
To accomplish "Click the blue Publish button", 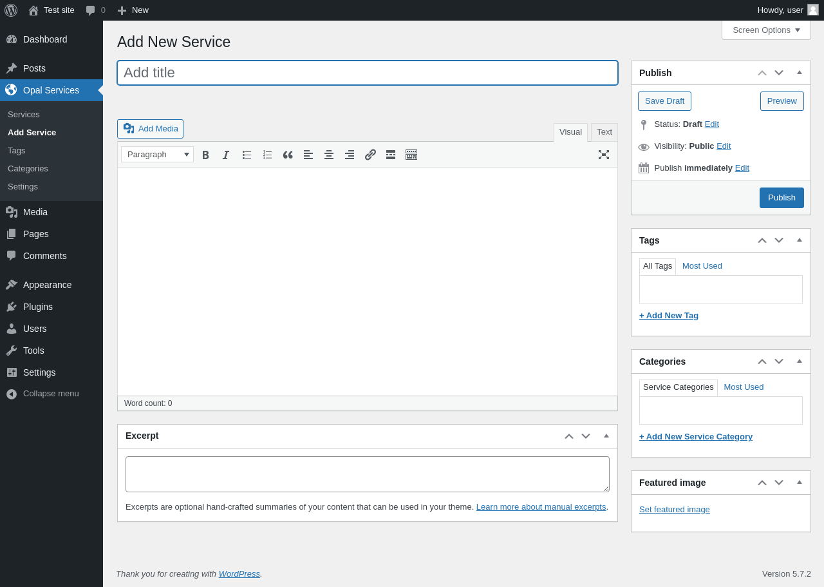I will click(x=782, y=198).
